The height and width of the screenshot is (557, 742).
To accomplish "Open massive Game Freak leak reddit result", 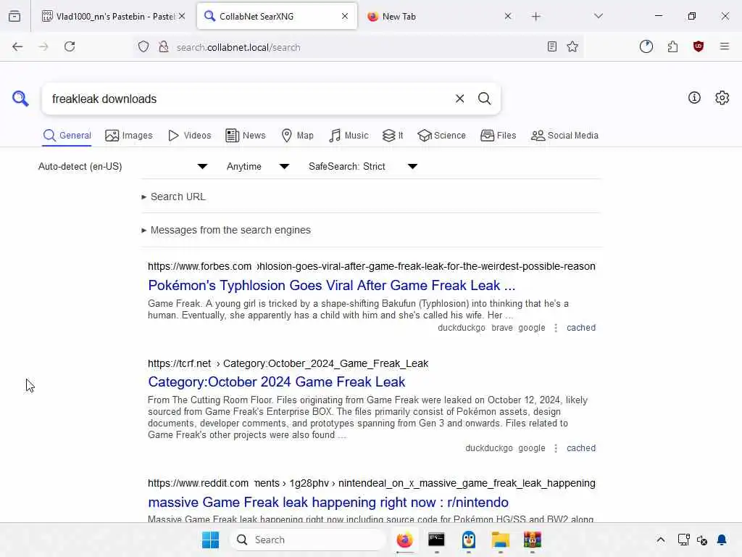I will (x=328, y=502).
